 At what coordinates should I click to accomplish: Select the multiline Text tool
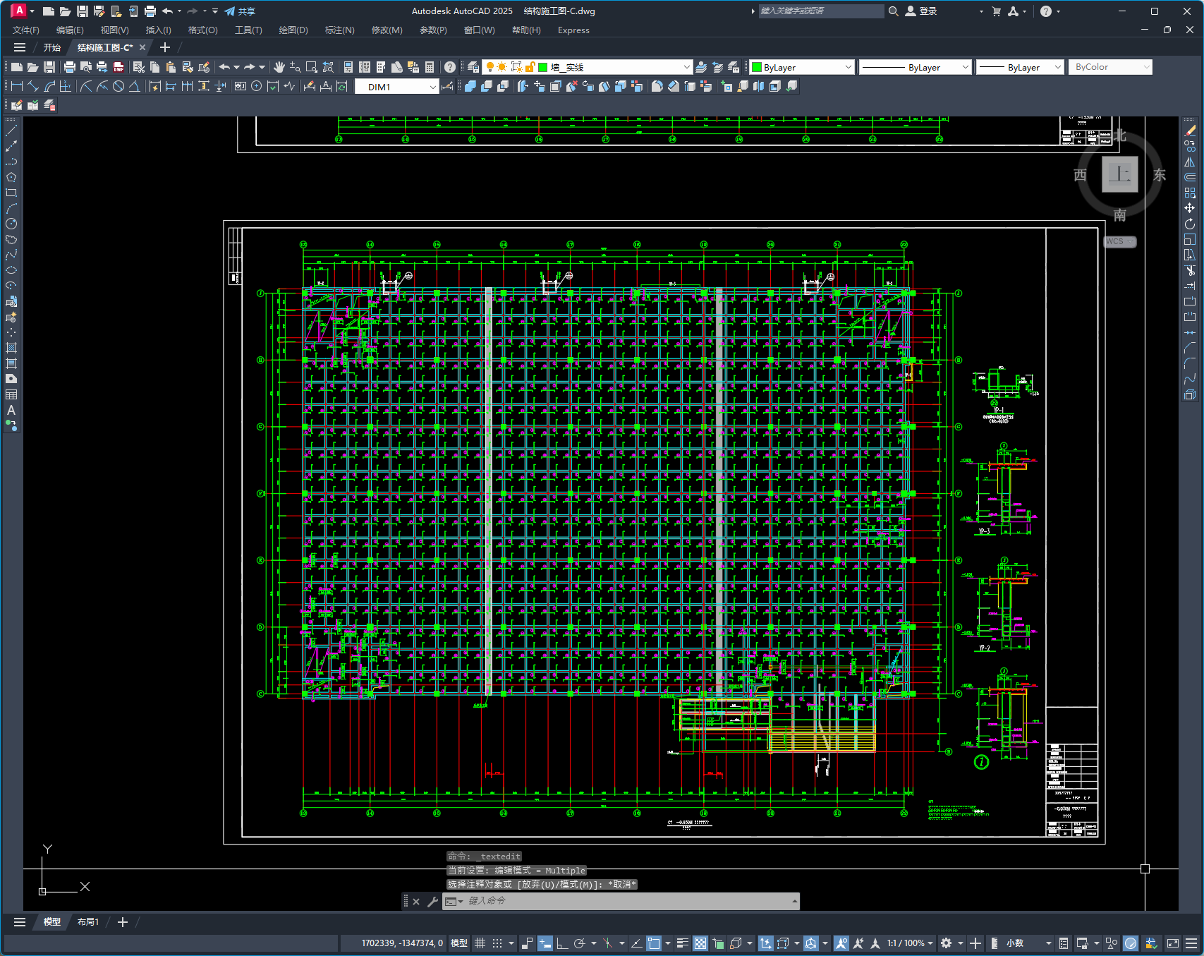pos(11,410)
